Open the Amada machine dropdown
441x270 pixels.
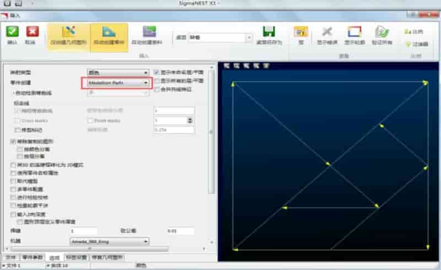109,241
